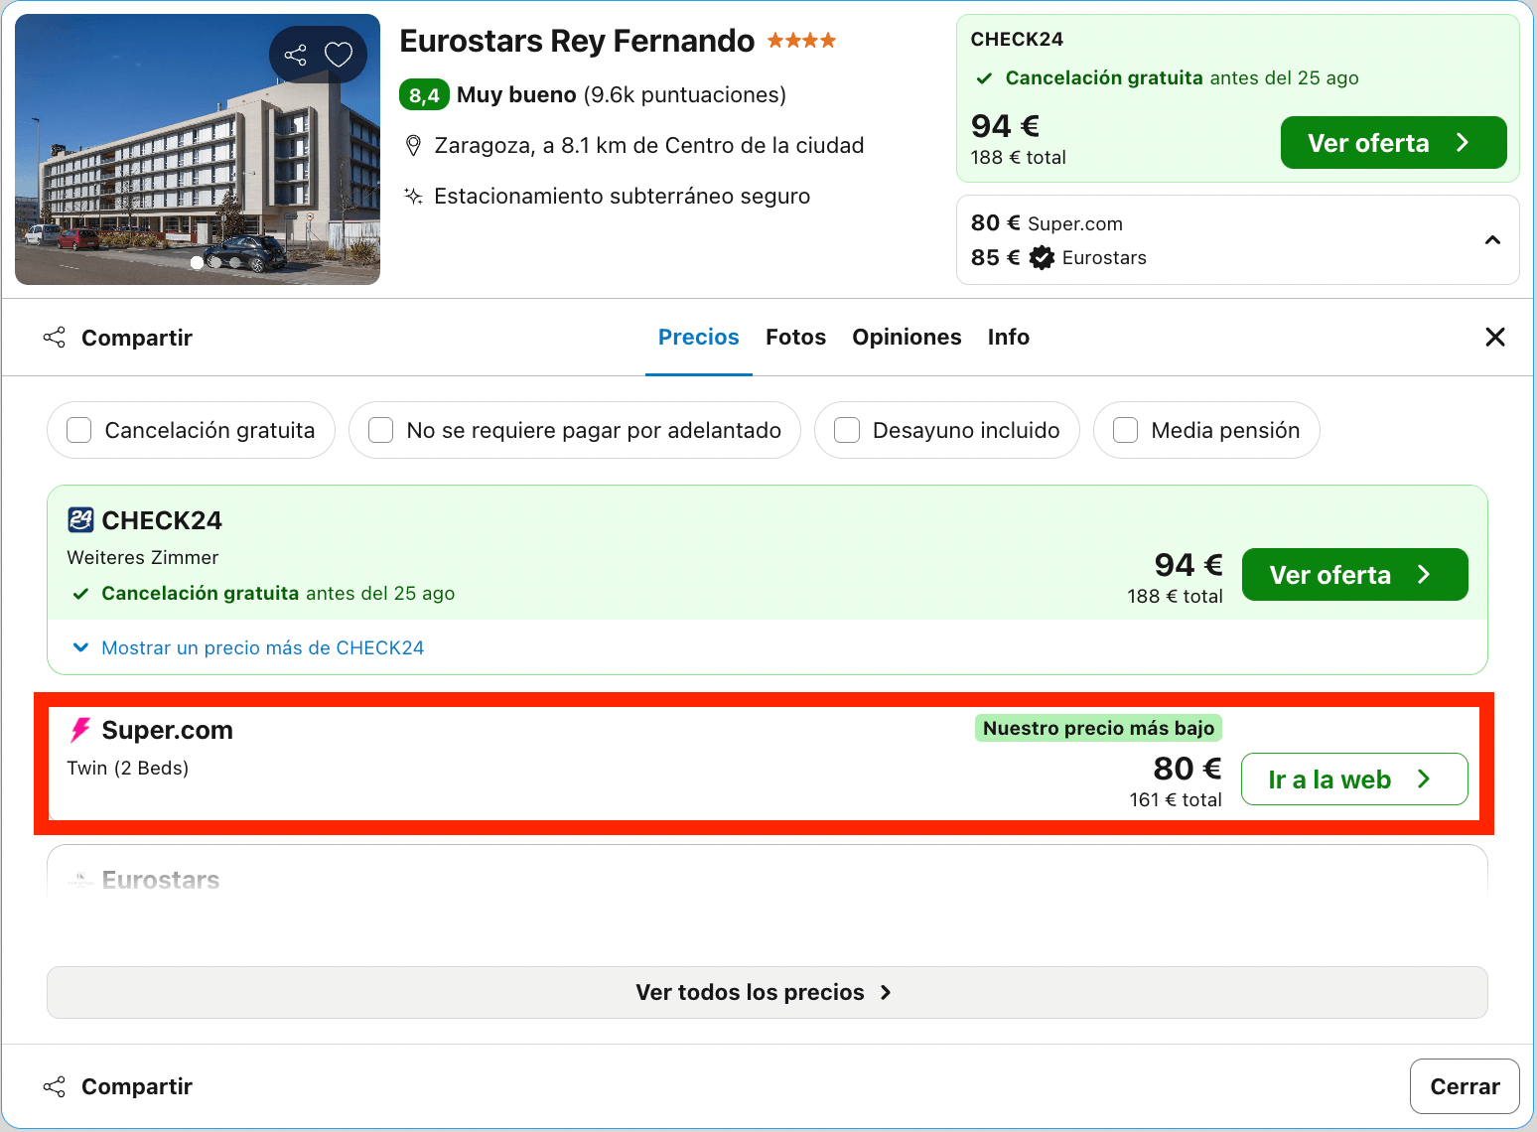
Task: Toggle the Media pensión checkbox
Action: pyautogui.click(x=1125, y=430)
